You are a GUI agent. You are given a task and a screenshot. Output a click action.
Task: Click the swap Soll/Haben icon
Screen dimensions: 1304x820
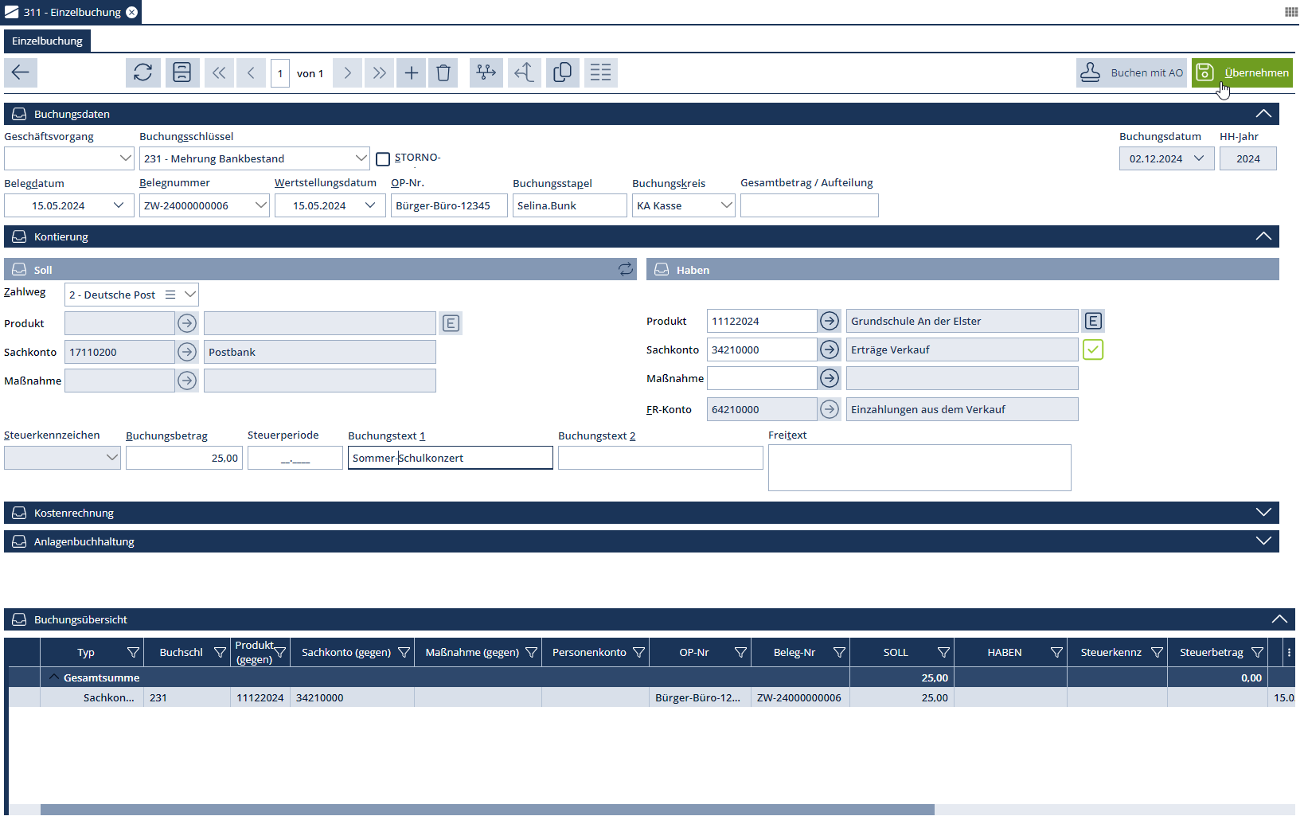pos(626,270)
